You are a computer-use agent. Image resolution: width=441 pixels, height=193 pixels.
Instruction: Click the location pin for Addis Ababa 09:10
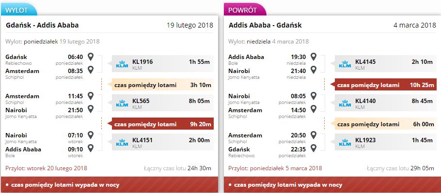point(90,148)
